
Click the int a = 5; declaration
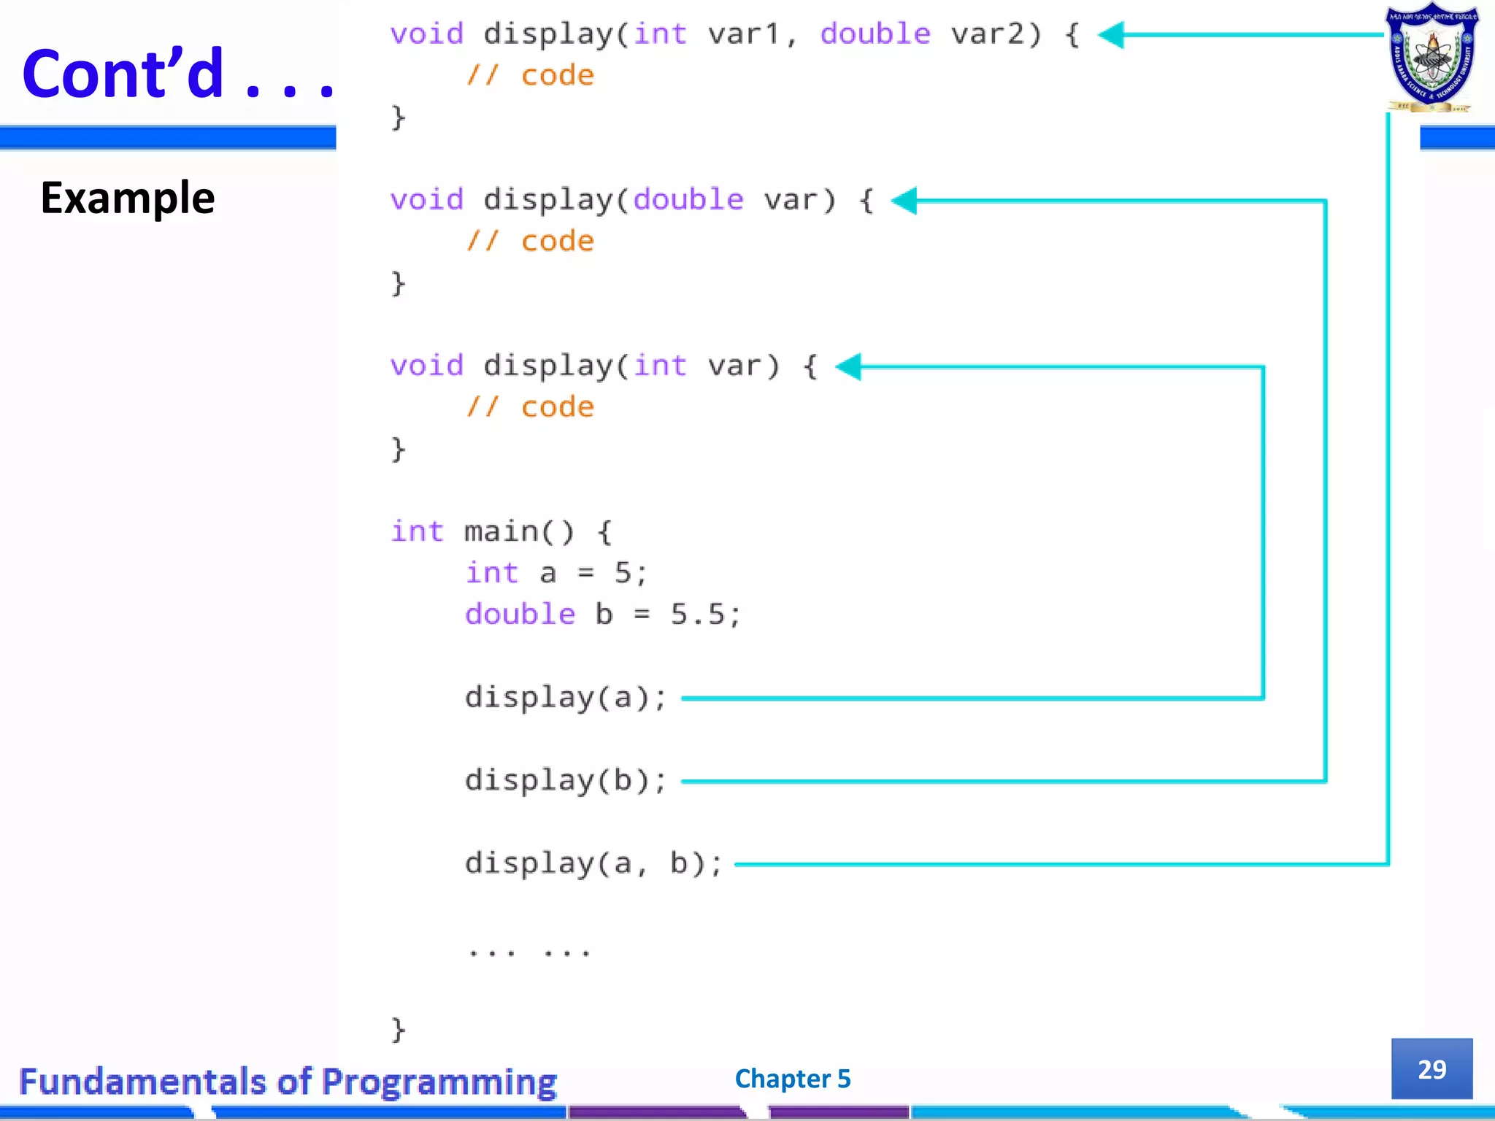click(x=556, y=573)
